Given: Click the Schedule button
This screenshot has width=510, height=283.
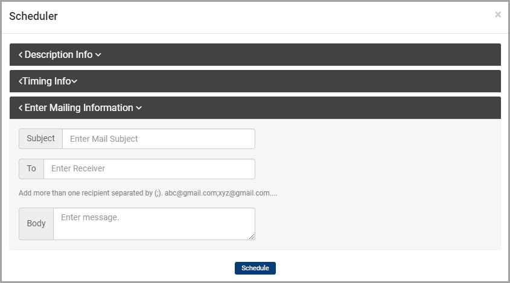Looking at the screenshot, I should click(x=255, y=268).
